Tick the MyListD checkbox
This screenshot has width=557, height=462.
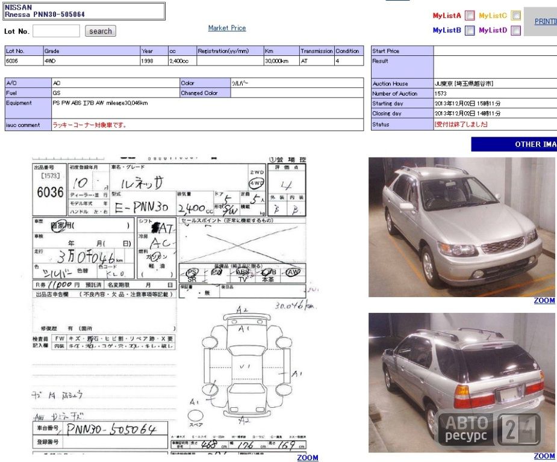pos(516,31)
